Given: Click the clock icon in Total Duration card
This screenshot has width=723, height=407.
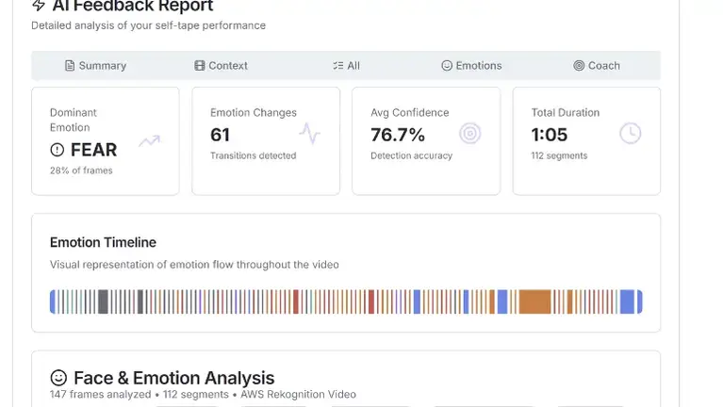Looking at the screenshot, I should (630, 134).
